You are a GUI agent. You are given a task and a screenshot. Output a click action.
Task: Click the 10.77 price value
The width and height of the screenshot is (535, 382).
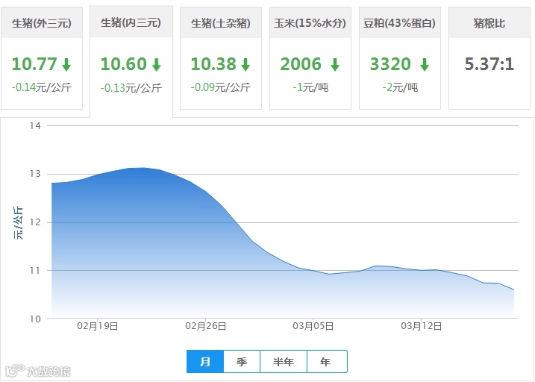pyautogui.click(x=34, y=64)
